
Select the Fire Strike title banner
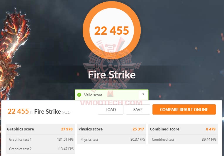click(112, 75)
